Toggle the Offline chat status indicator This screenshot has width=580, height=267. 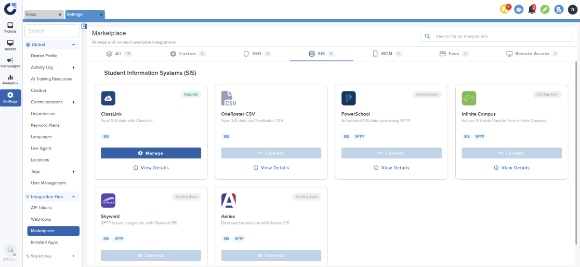pos(10,252)
